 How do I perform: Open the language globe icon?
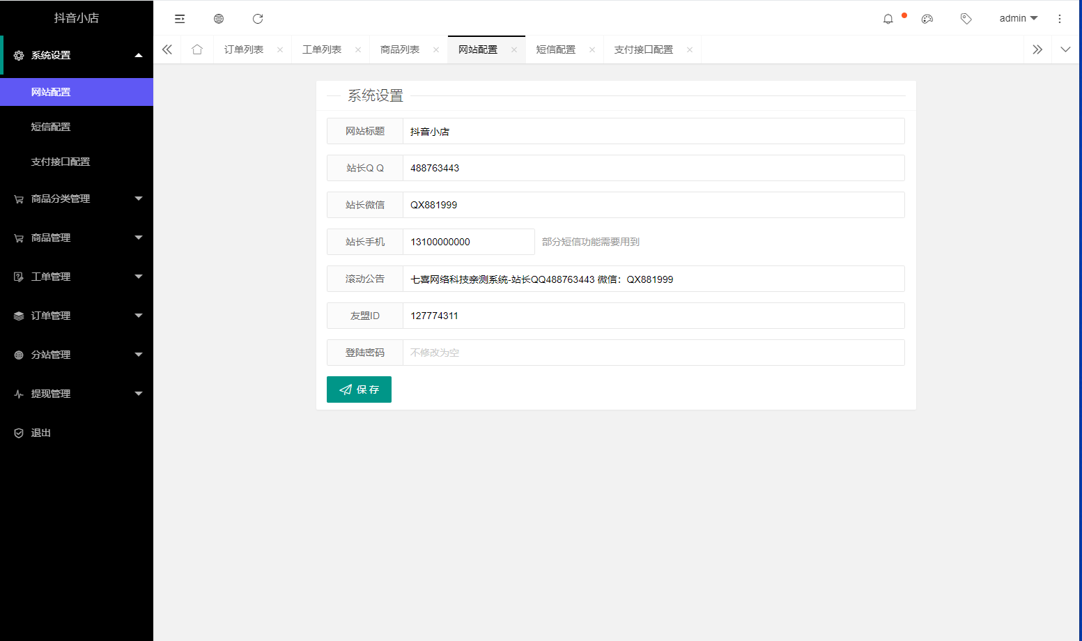tap(219, 18)
